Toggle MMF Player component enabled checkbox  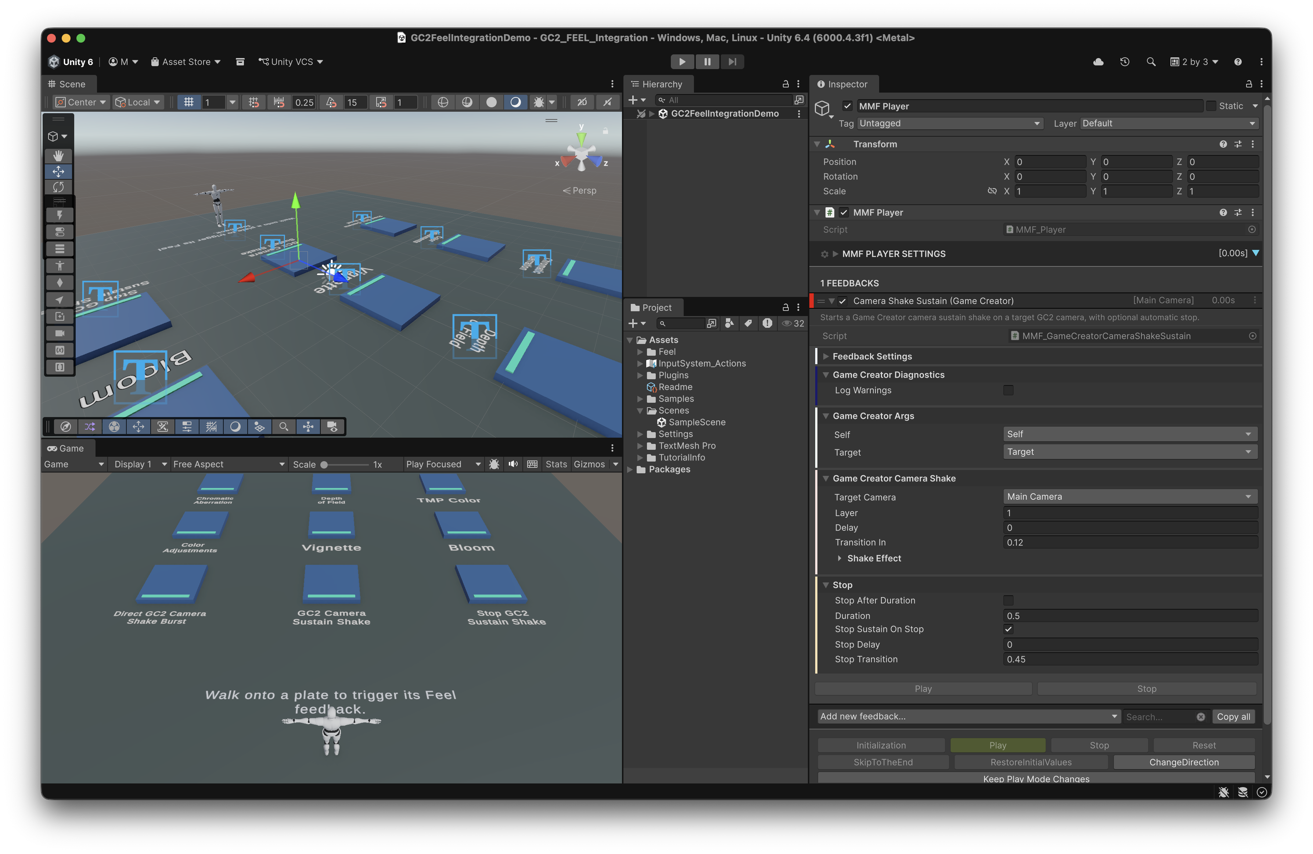click(843, 212)
